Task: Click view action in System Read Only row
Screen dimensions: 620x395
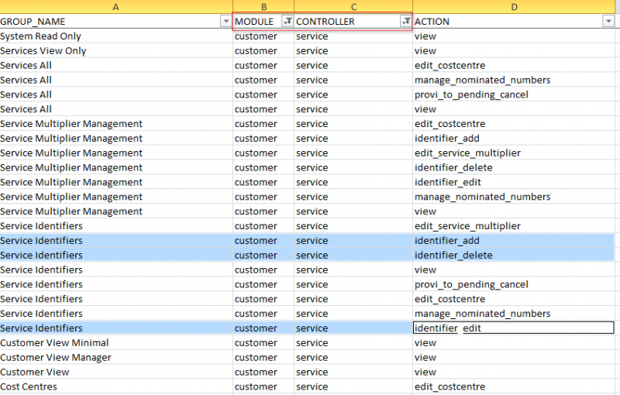Action: pyautogui.click(x=514, y=36)
